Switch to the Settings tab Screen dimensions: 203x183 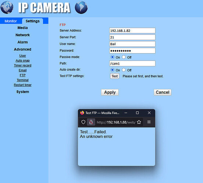pos(32,21)
